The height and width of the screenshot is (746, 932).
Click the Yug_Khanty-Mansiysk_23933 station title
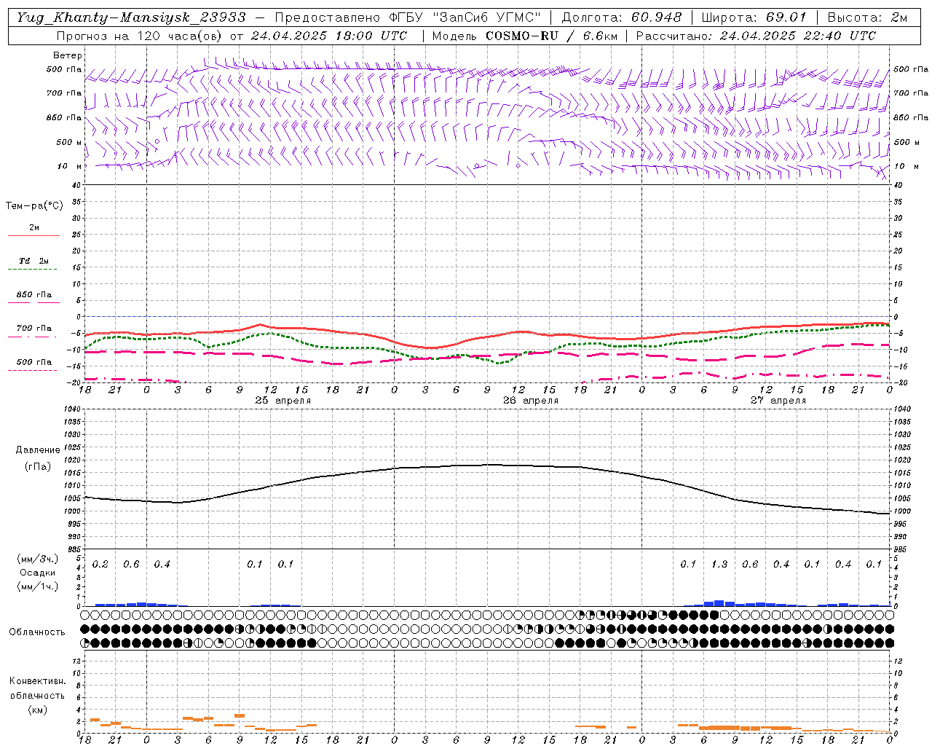tap(131, 17)
